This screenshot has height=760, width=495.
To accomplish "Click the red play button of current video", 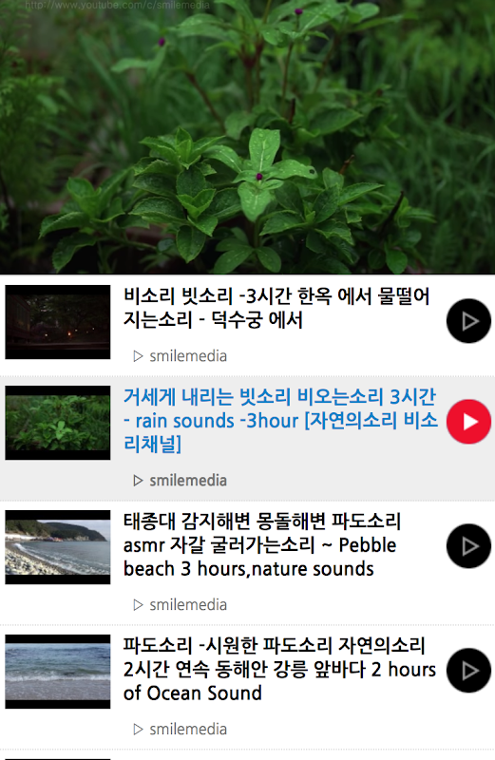I will 468,422.
